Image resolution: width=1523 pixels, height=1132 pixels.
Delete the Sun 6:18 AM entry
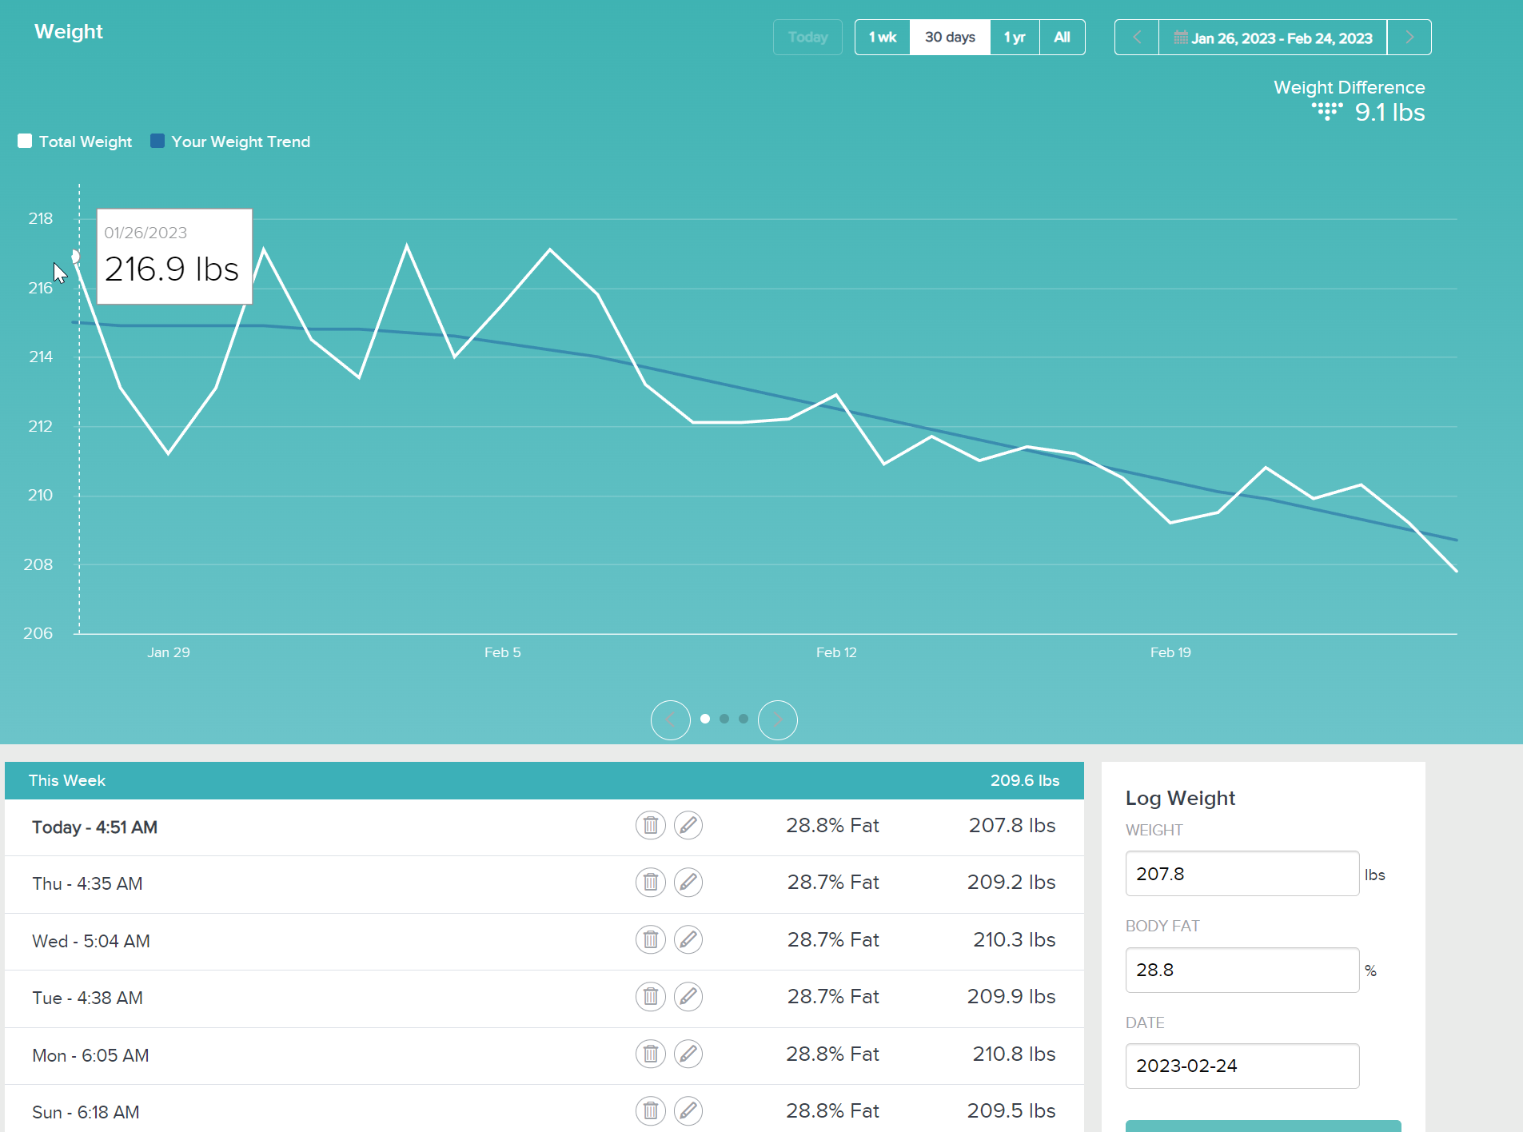pyautogui.click(x=650, y=1111)
